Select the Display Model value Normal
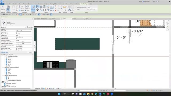This screenshot has height=96, width=171. pyautogui.click(x=24, y=34)
